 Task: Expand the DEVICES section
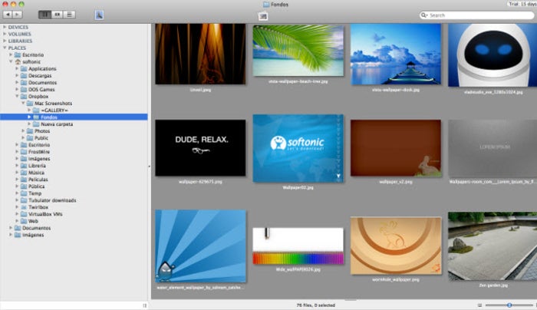click(4, 28)
